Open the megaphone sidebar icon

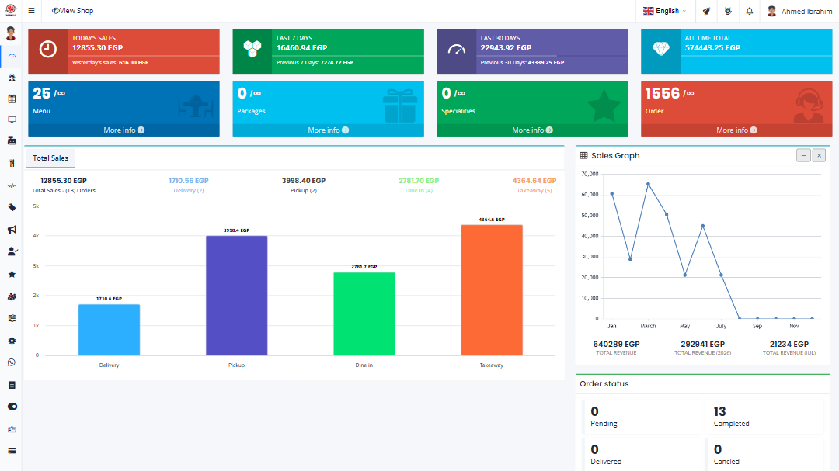click(12, 230)
